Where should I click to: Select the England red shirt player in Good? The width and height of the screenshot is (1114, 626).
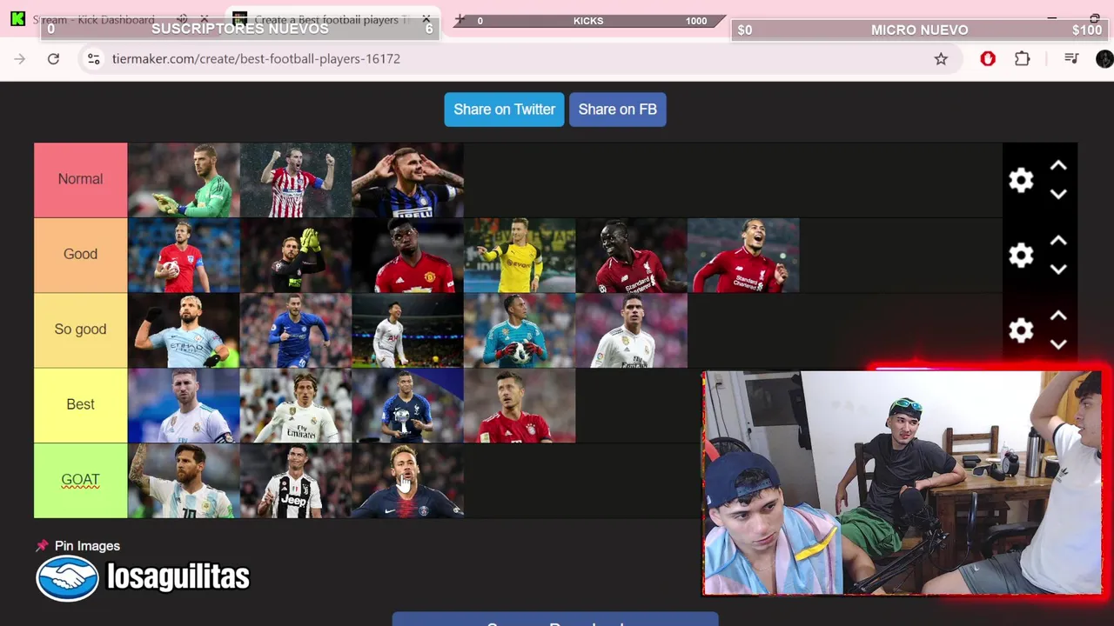184,256
